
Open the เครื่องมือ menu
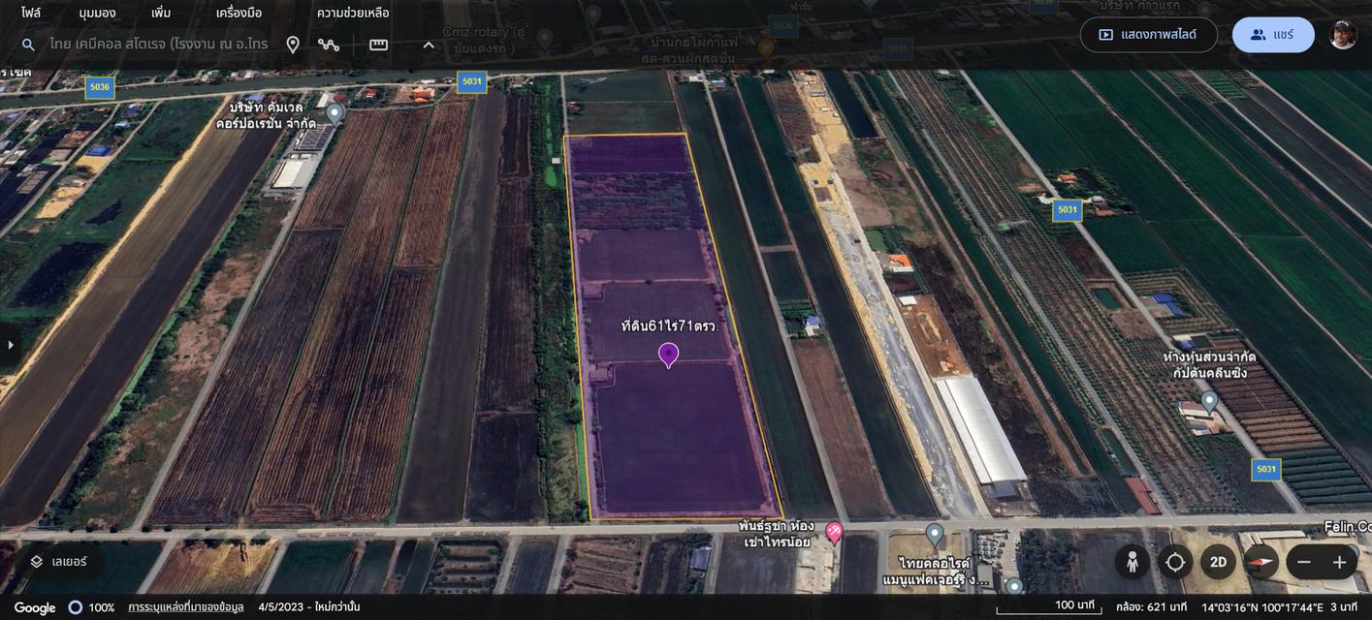[x=239, y=13]
